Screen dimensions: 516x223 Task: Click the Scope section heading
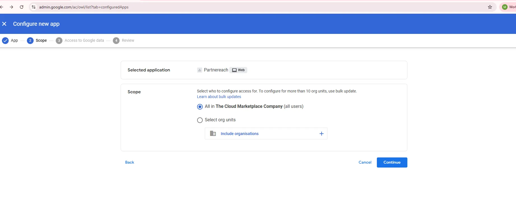click(x=134, y=92)
